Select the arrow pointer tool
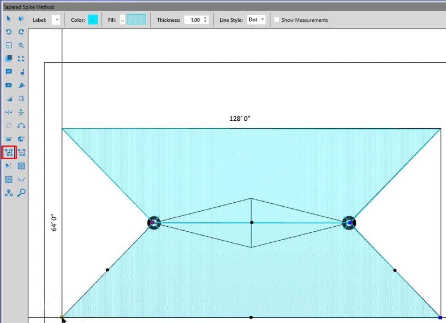 point(8,19)
